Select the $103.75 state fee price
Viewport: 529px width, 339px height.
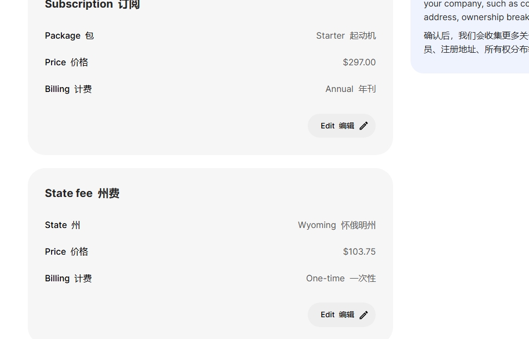click(x=359, y=252)
